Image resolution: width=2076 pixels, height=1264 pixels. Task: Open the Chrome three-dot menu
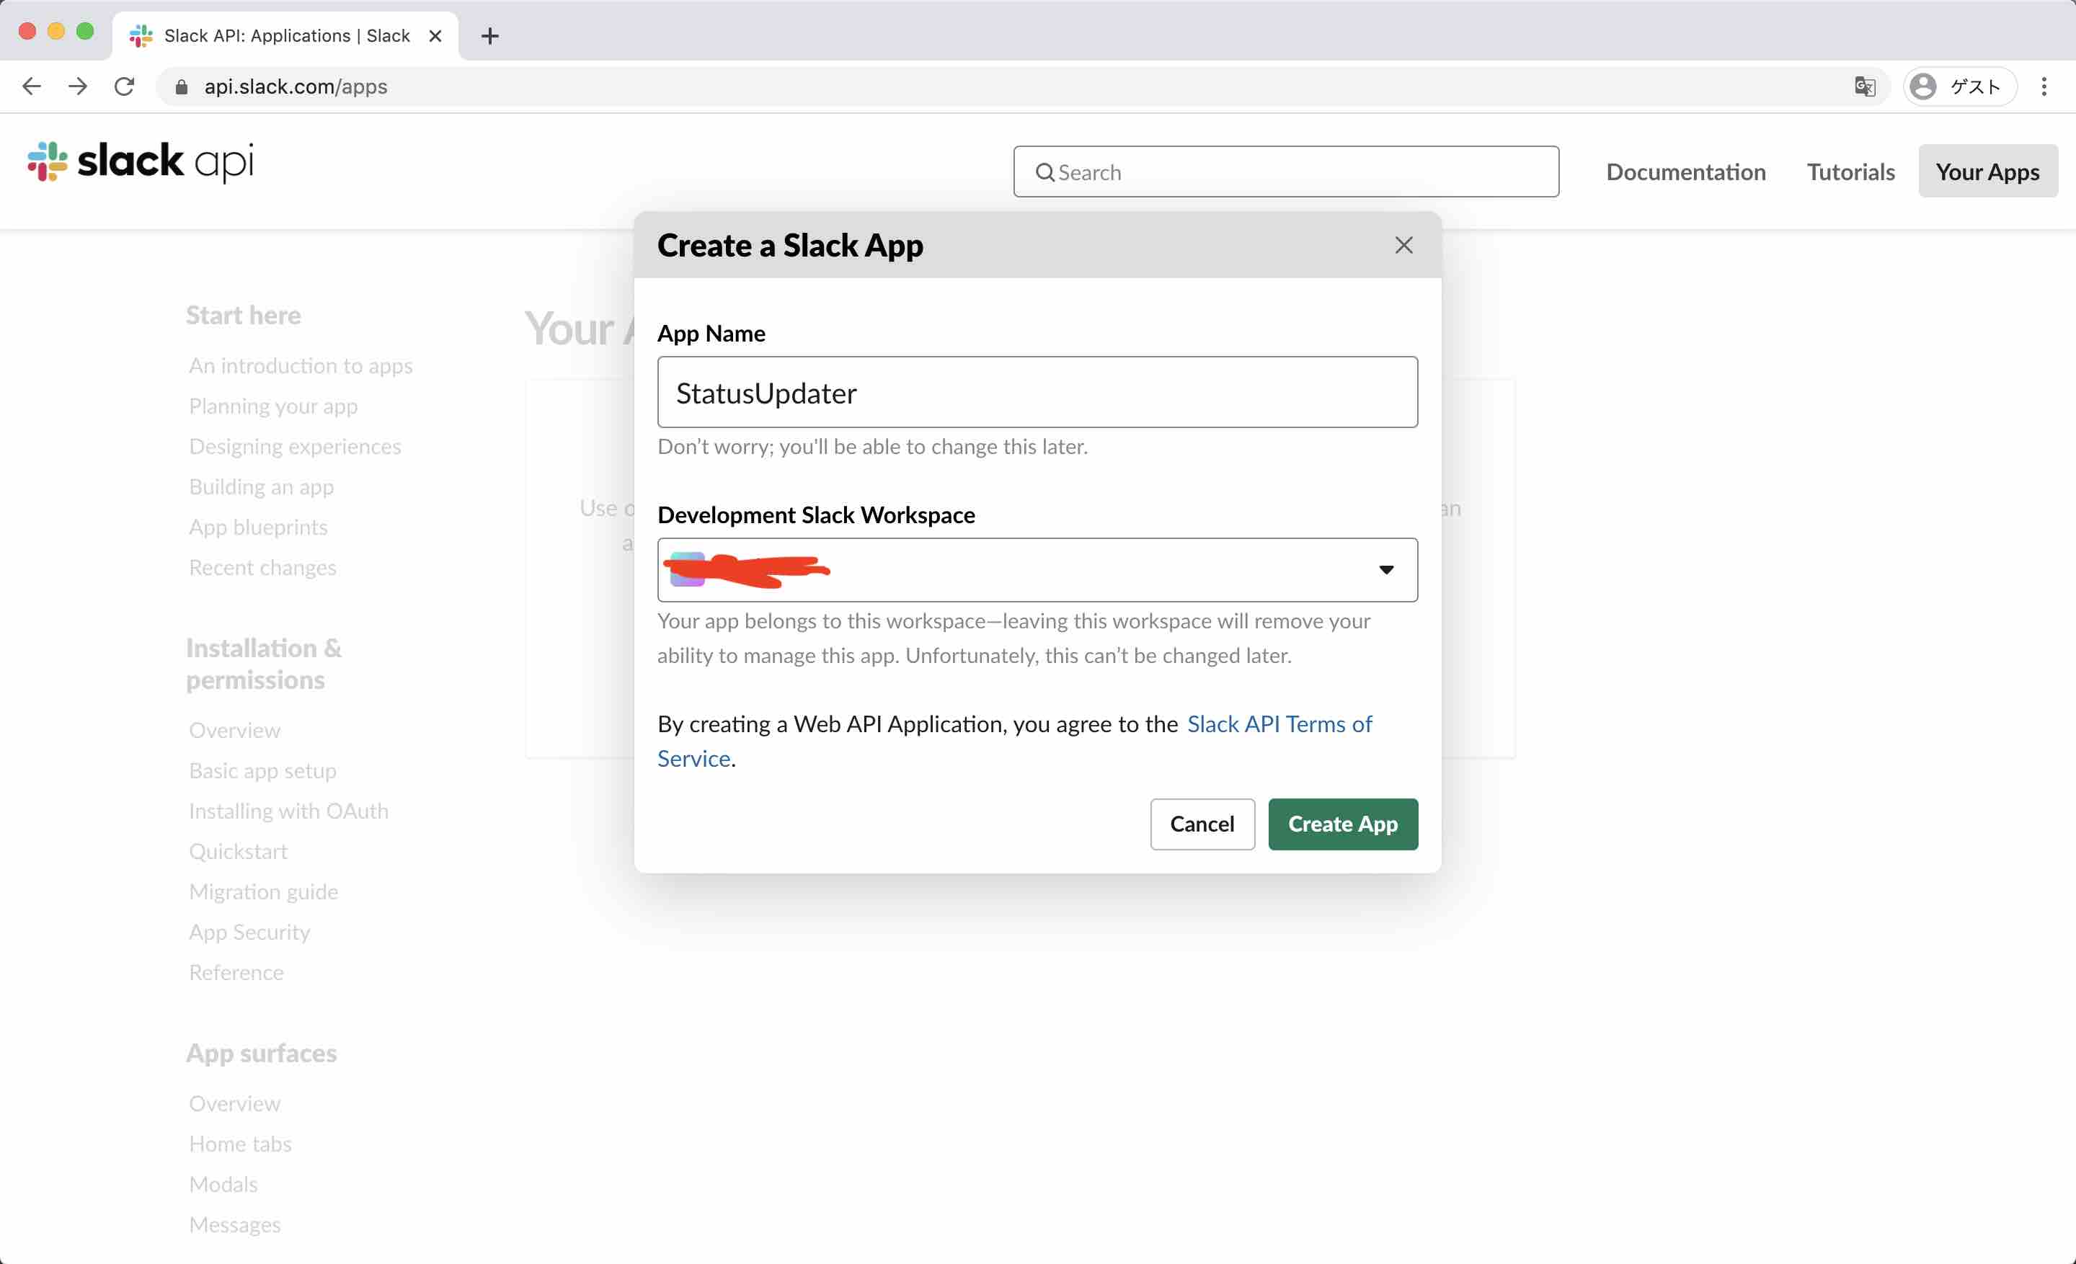(2043, 86)
